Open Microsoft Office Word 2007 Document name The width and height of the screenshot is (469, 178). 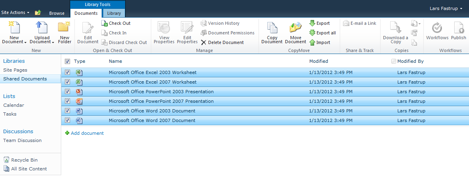pos(152,120)
